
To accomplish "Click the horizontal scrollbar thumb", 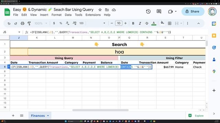I will pyautogui.click(x=100, y=110).
